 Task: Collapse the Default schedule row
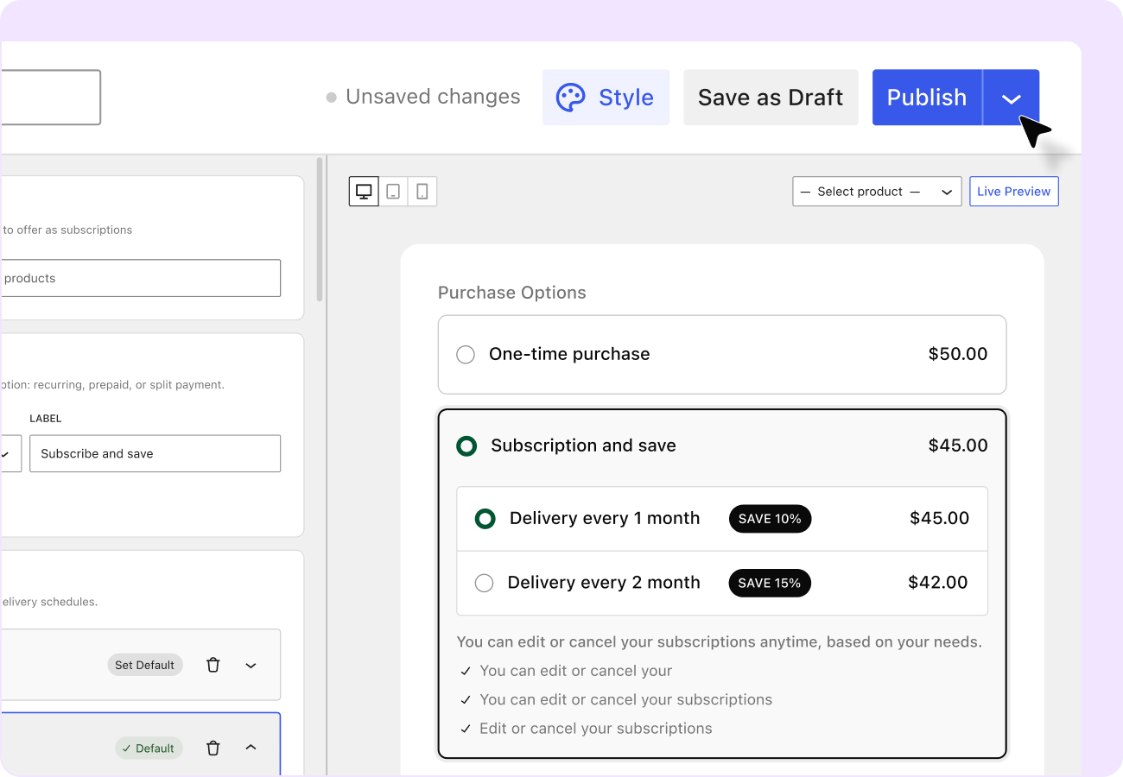tap(251, 748)
